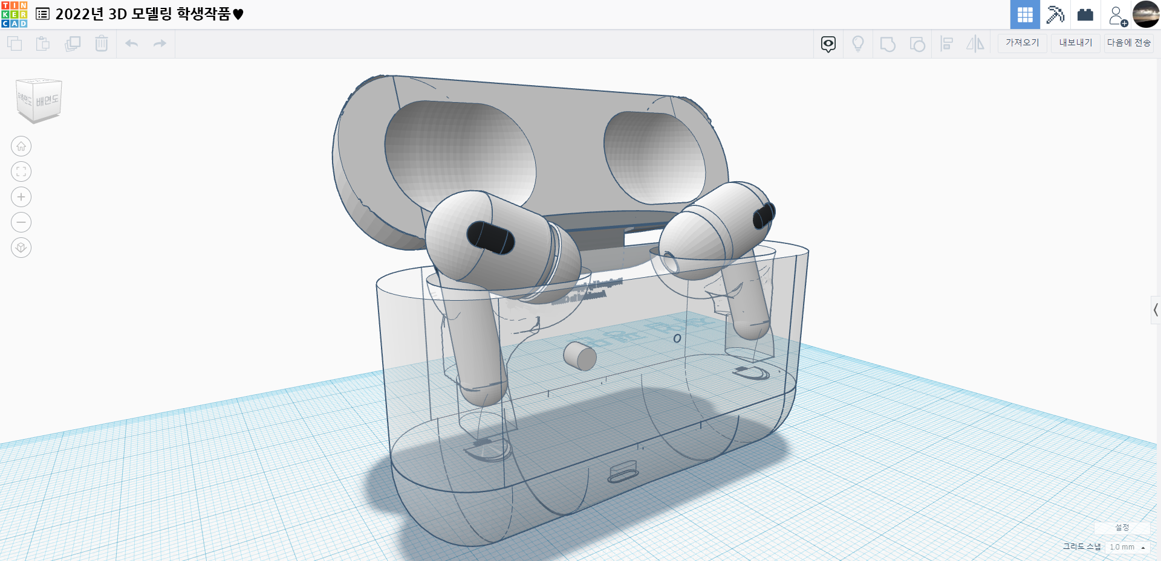Expand the collapsed shapes panel arrow
Viewport: 1161px width, 561px height.
pyautogui.click(x=1156, y=310)
